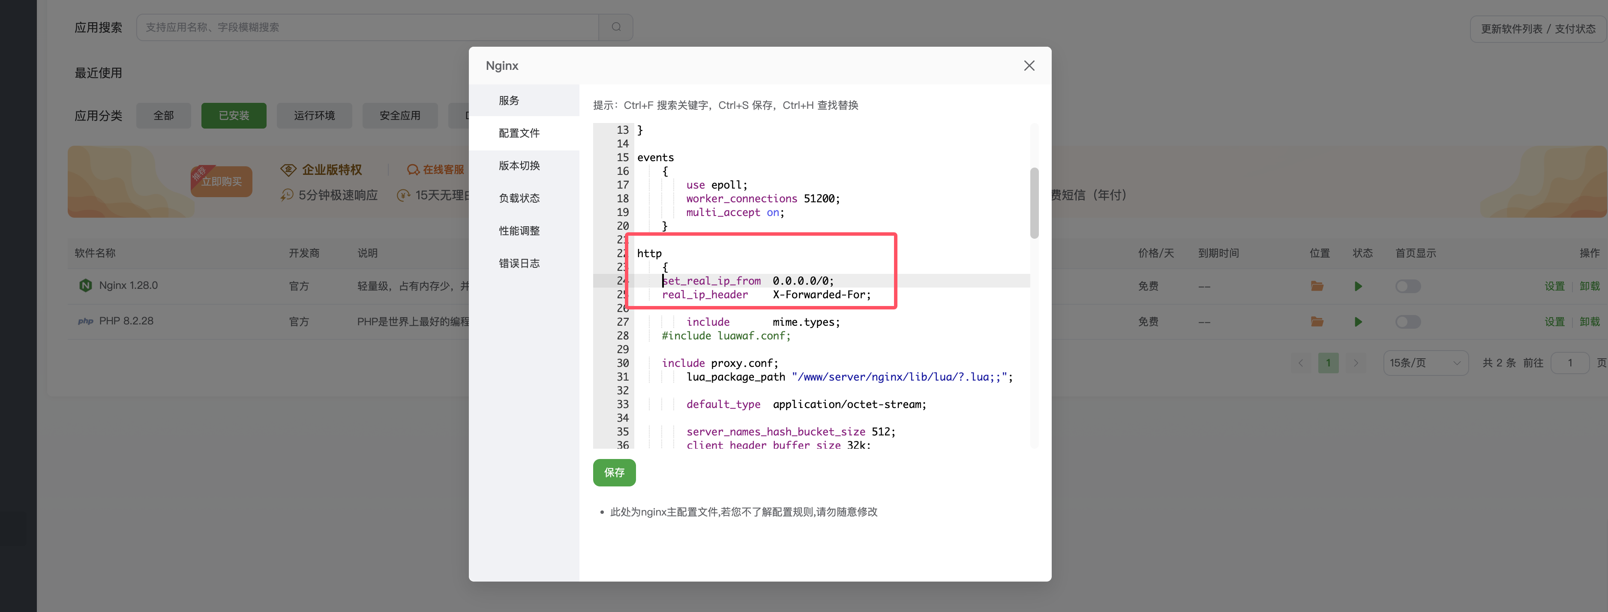Enable the 首页显示 toggle for PHP
This screenshot has width=1608, height=612.
(x=1408, y=321)
